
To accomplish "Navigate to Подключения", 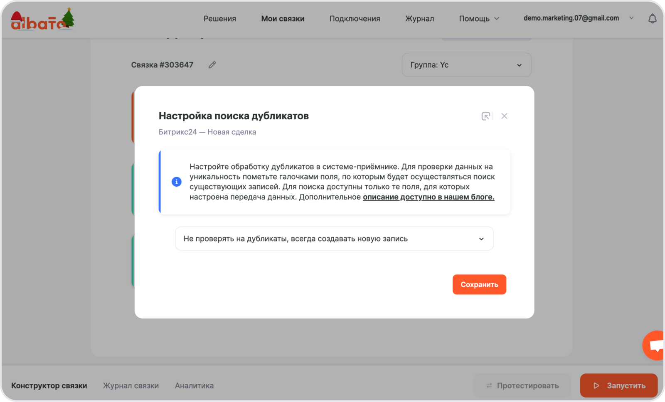I will click(355, 19).
